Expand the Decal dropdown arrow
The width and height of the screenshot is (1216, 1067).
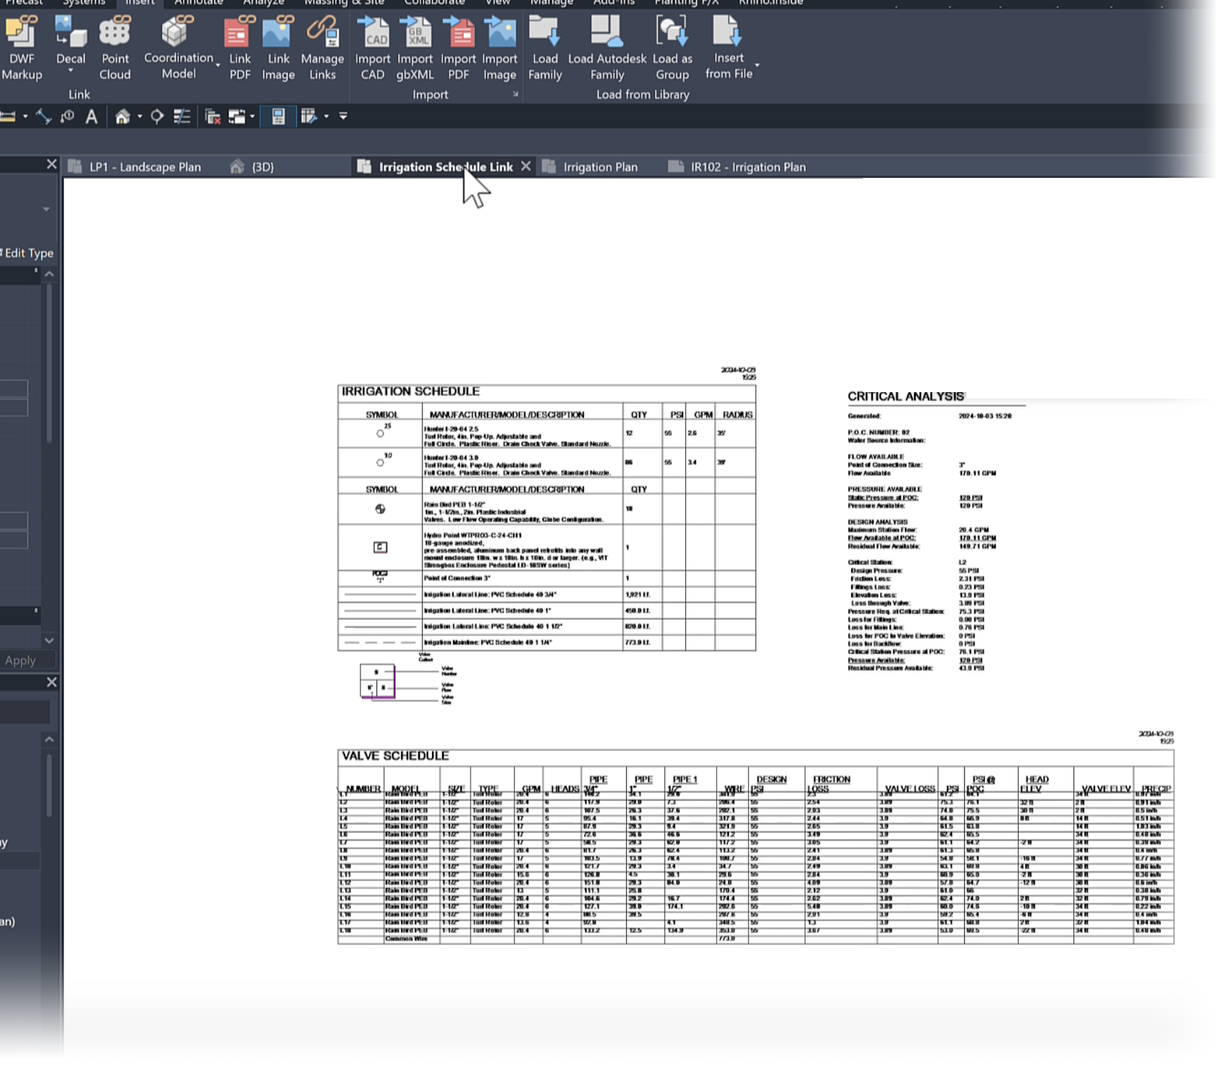pyautogui.click(x=71, y=72)
